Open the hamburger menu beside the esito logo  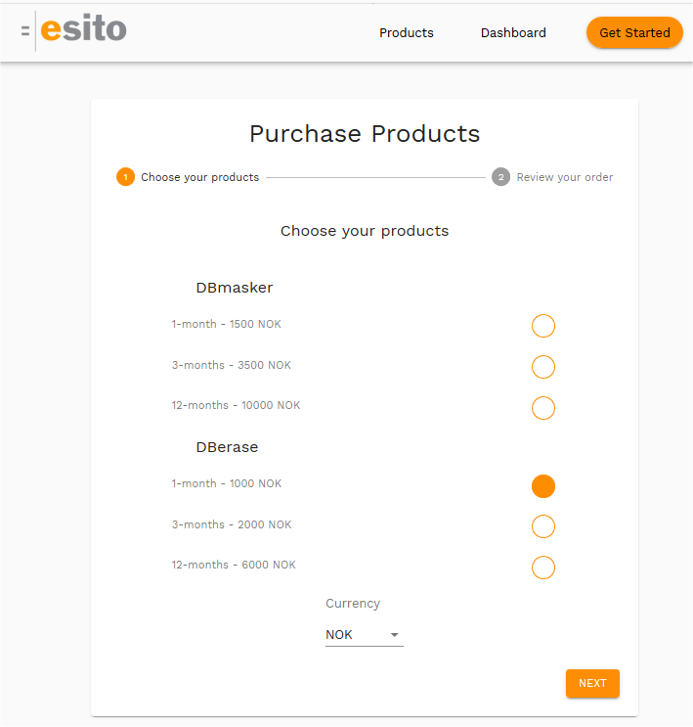[25, 31]
